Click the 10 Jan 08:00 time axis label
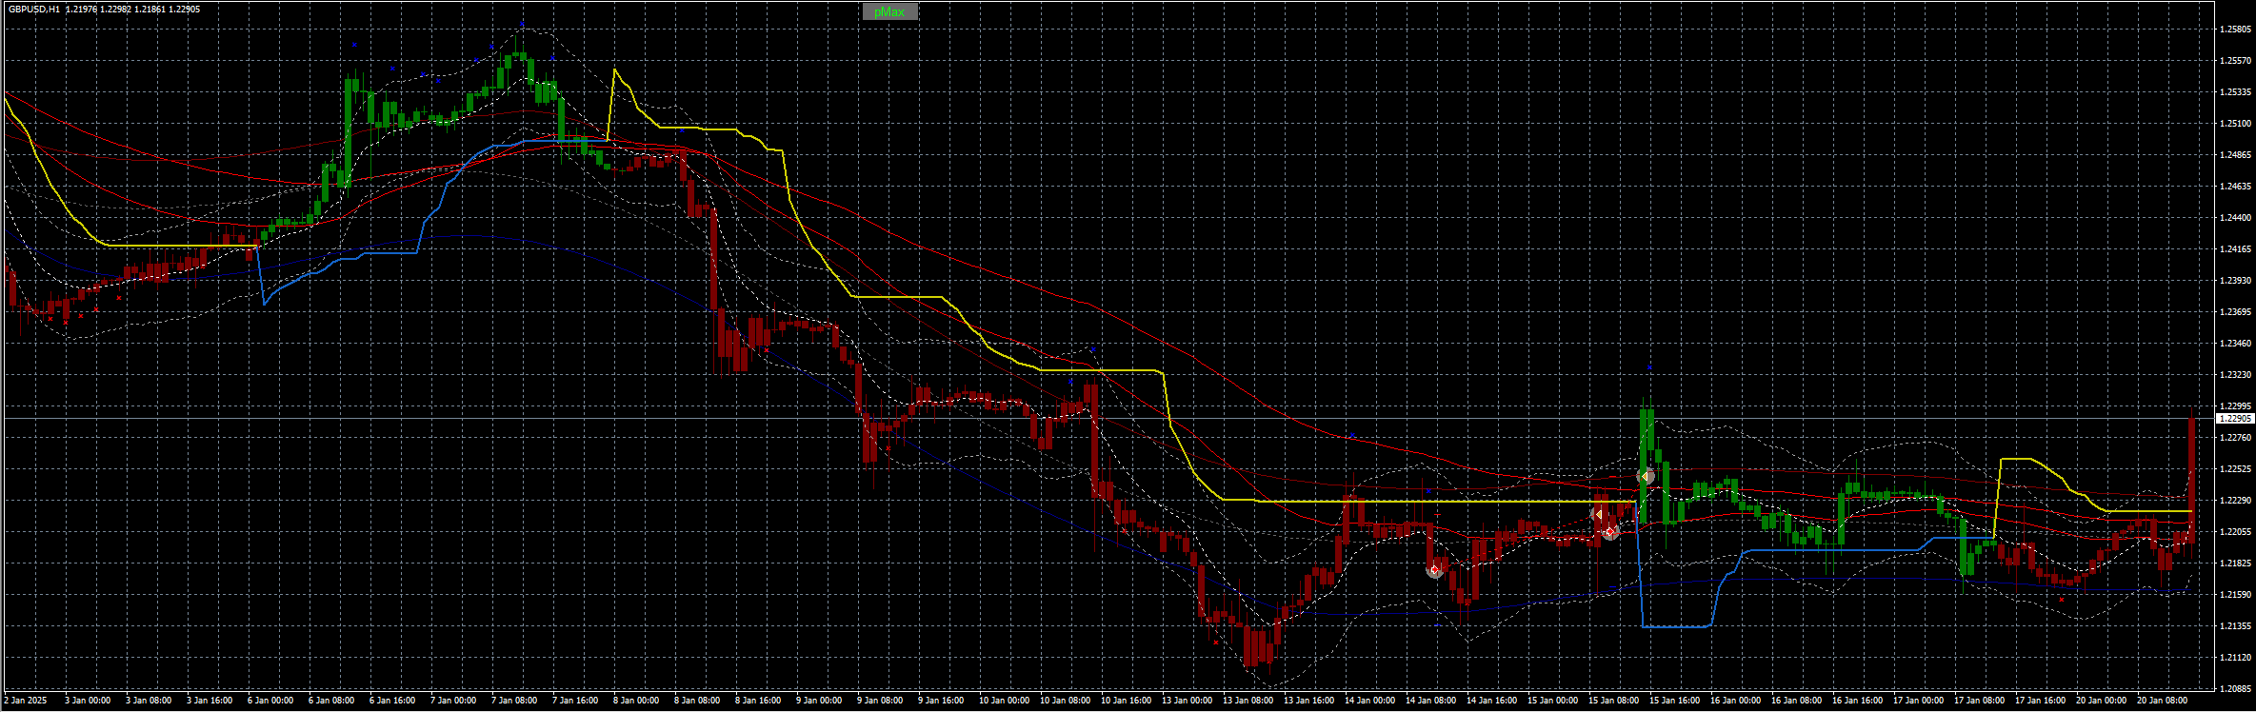This screenshot has height=712, width=2256. tap(1066, 701)
